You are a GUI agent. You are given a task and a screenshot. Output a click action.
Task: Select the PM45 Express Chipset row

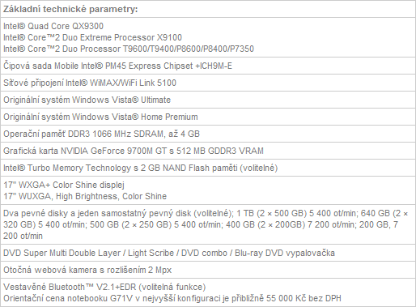pos(208,66)
